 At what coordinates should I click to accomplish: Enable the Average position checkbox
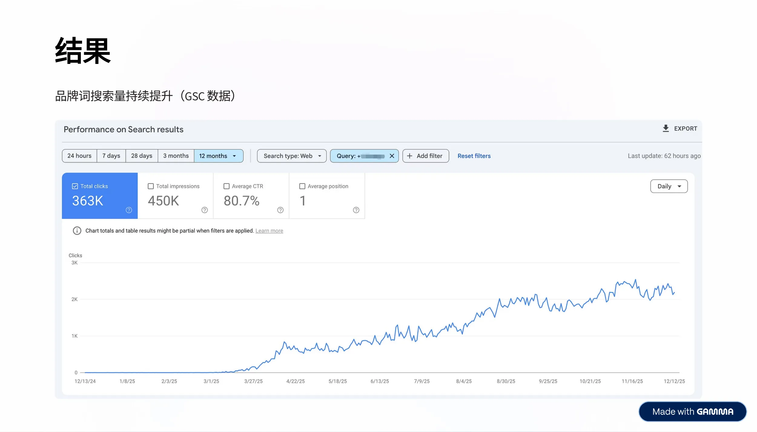click(302, 186)
